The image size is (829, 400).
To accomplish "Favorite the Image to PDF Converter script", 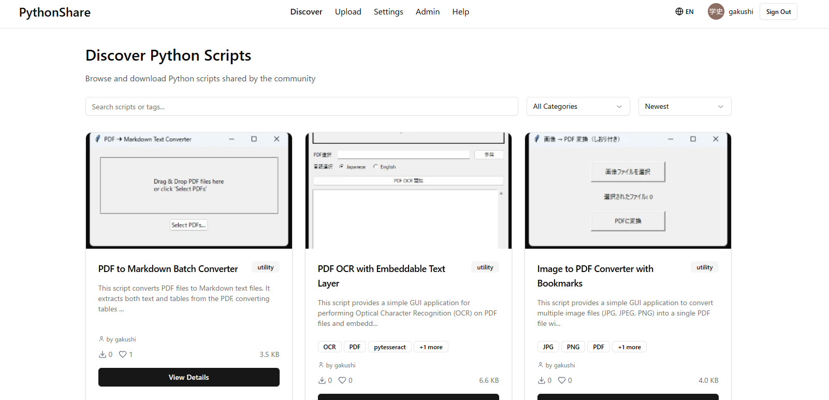I will click(562, 380).
